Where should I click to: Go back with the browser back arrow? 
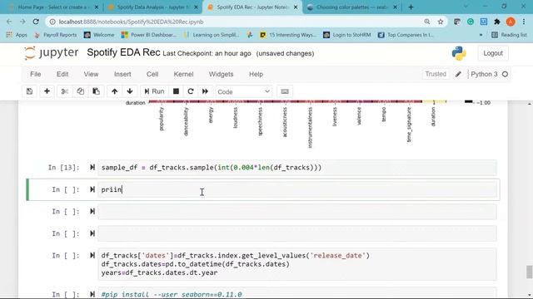[x=9, y=22]
